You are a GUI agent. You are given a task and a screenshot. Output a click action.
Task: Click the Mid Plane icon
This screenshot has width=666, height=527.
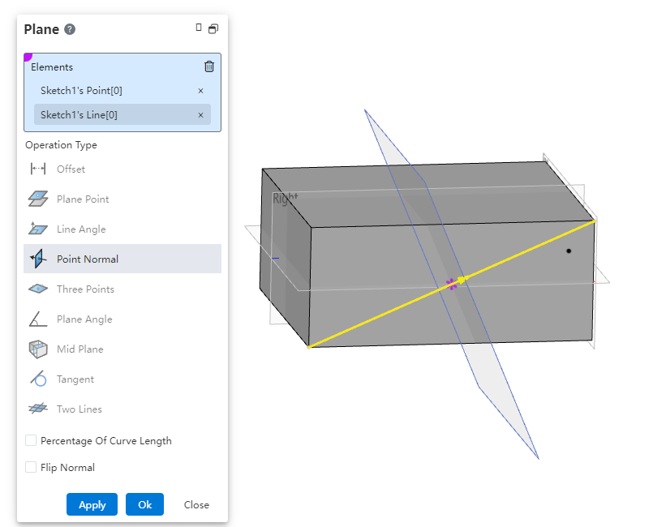pos(38,349)
